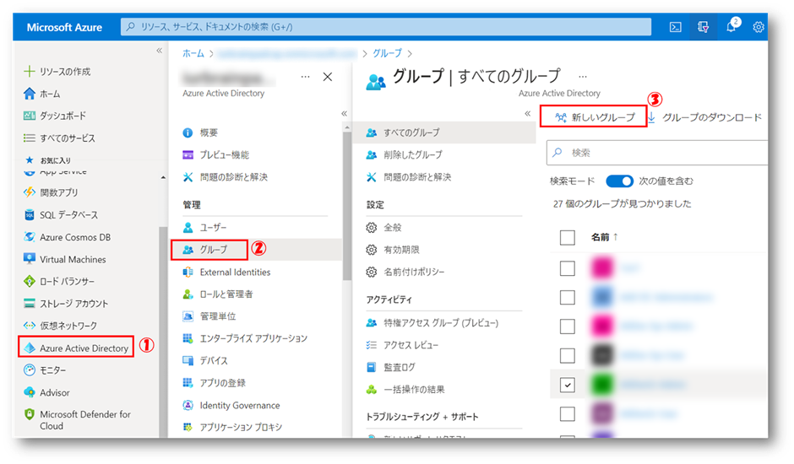
Task: Click the group 検索 input field
Action: 657,153
